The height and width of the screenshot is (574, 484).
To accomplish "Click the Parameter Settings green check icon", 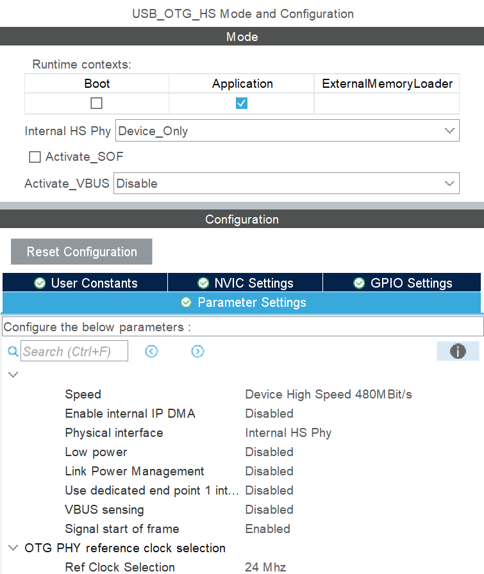I will tap(187, 302).
